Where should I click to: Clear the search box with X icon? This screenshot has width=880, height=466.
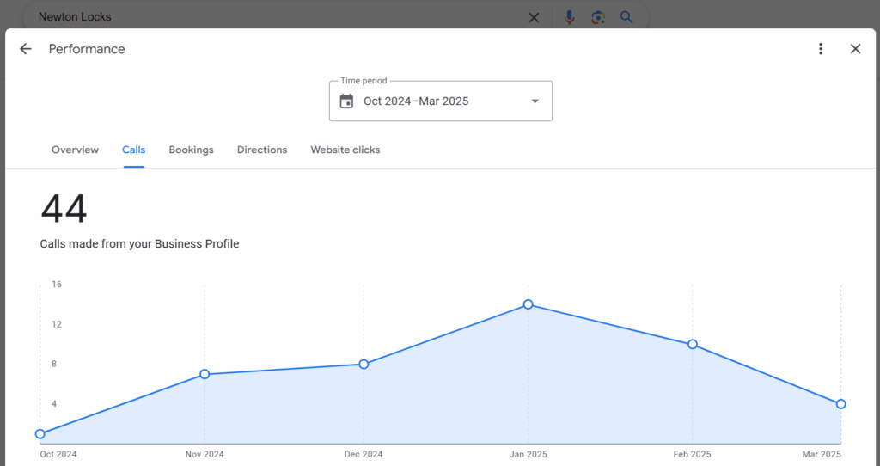pyautogui.click(x=534, y=17)
